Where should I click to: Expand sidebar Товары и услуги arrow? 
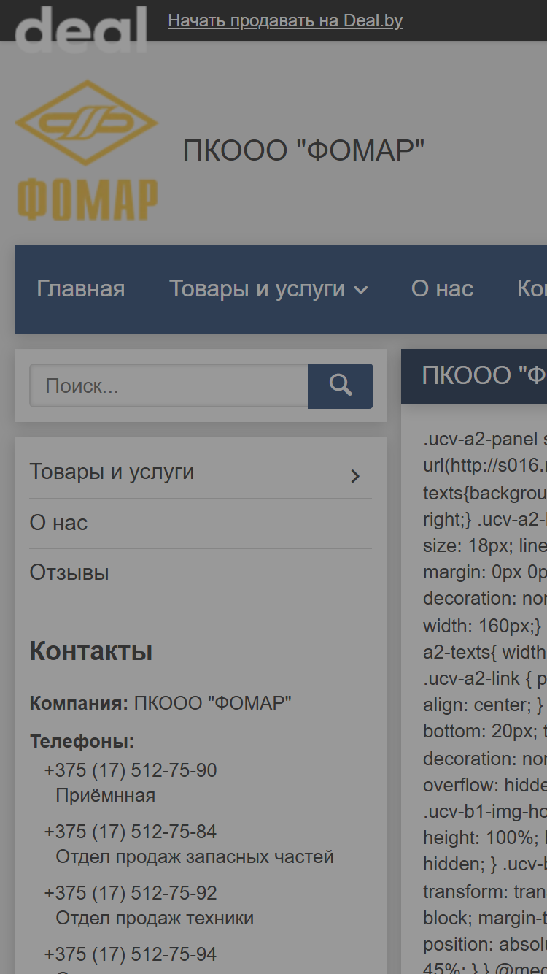(355, 476)
